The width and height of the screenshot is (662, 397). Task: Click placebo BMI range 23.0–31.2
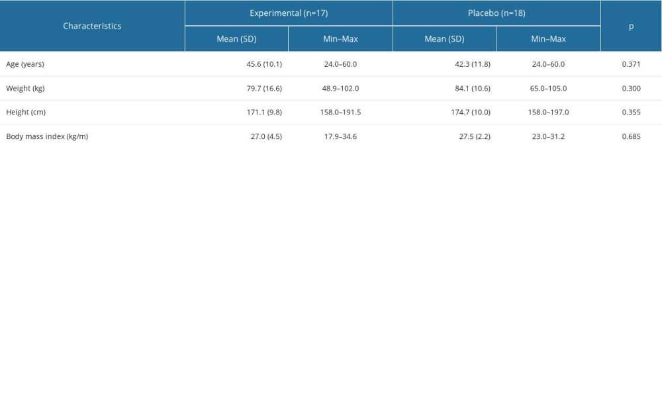(548, 137)
